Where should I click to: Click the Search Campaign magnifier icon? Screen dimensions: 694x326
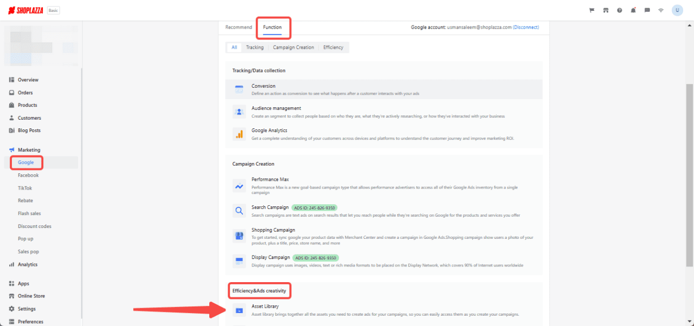click(239, 211)
